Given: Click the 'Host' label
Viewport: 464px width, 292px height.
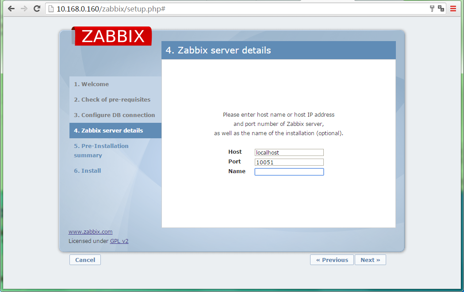Looking at the screenshot, I should point(235,152).
